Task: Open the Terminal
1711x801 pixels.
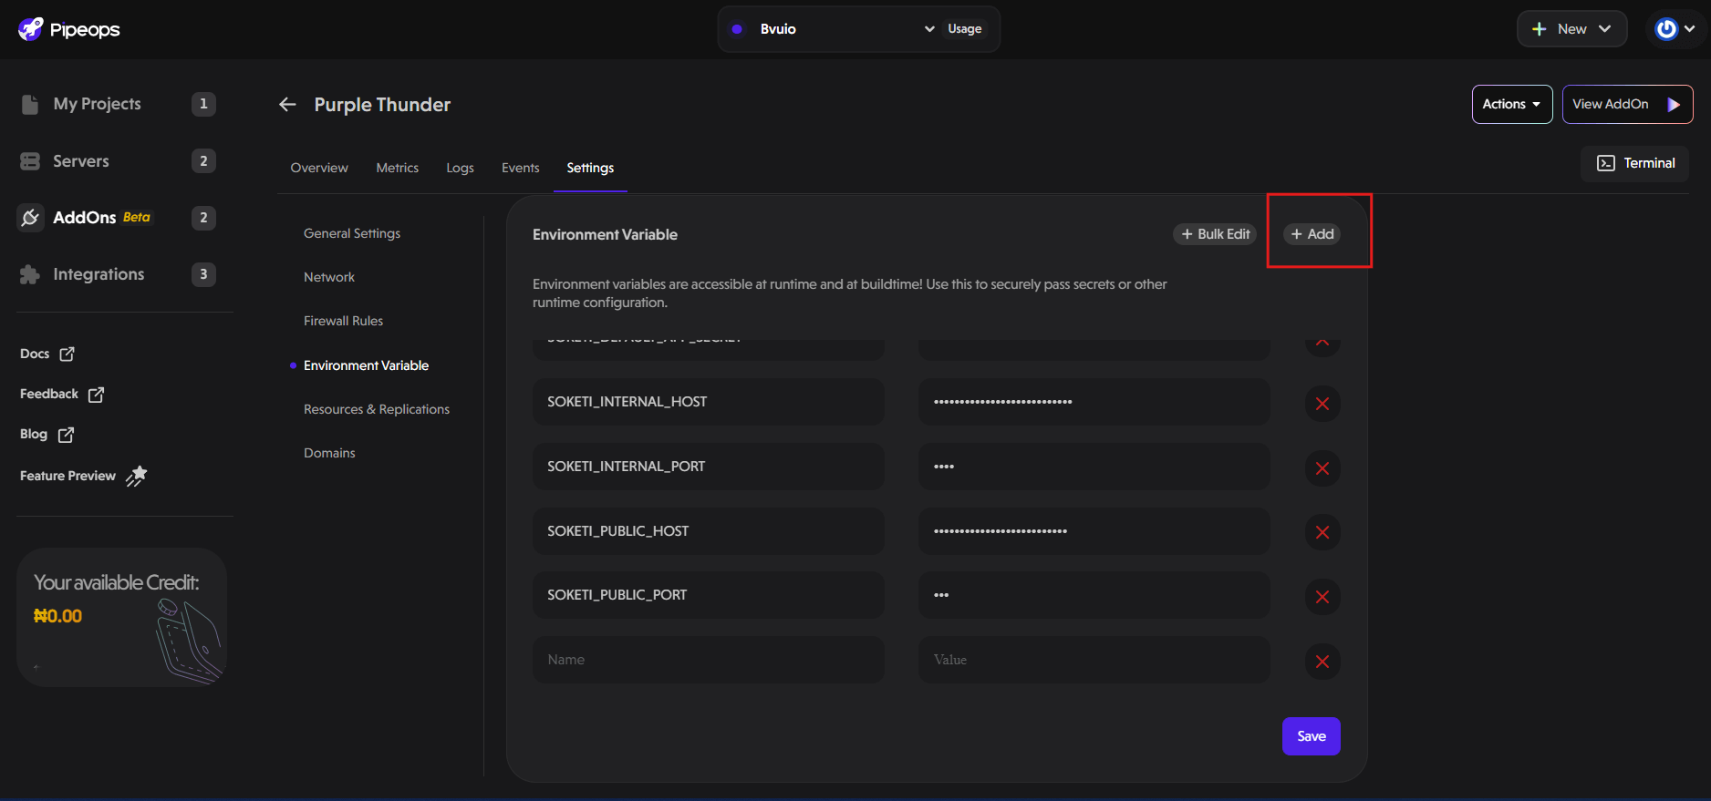Action: pos(1635,163)
